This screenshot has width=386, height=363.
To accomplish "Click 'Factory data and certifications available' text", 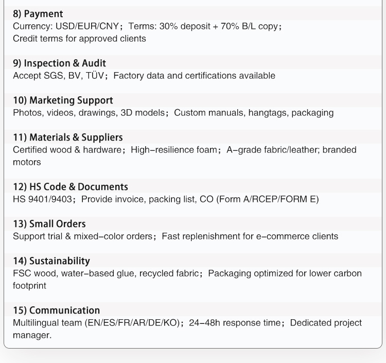I will point(194,76).
